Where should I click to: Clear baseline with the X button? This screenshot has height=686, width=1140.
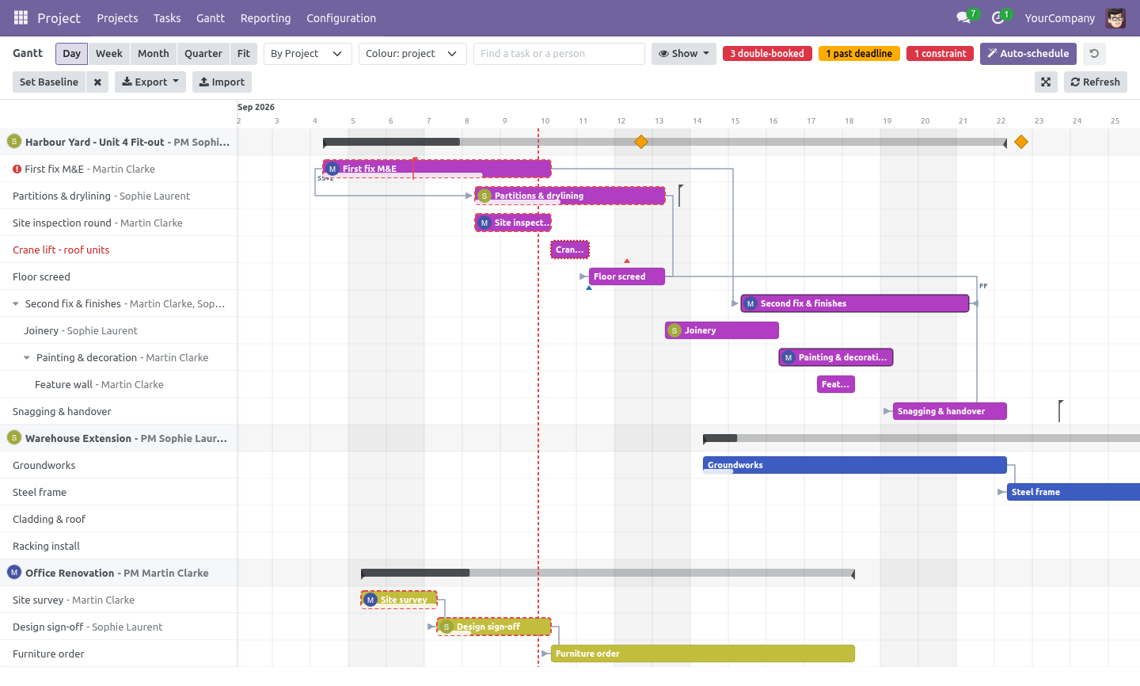pyautogui.click(x=97, y=82)
